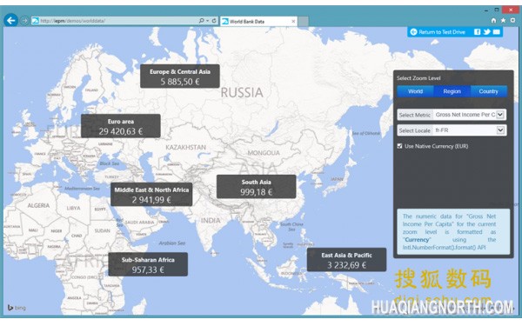Share via the Facebook icon
This screenshot has height=326, width=522.
pos(477,32)
